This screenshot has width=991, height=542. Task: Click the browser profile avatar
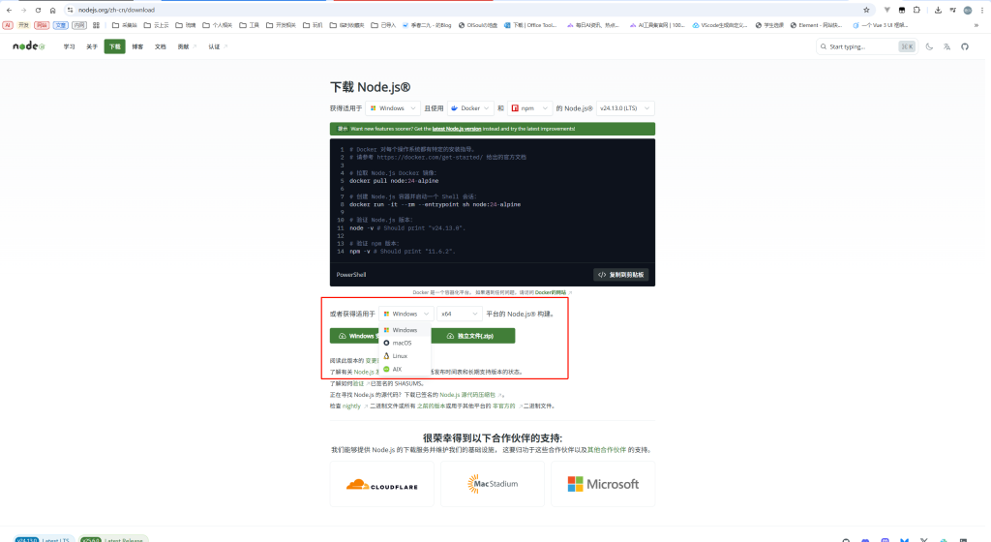968,10
